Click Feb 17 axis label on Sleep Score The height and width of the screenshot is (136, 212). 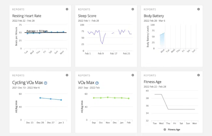[x=114, y=54]
